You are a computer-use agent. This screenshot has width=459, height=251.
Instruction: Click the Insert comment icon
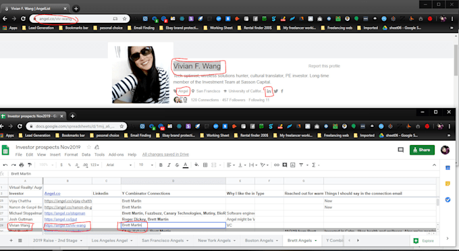pyautogui.click(x=285, y=165)
